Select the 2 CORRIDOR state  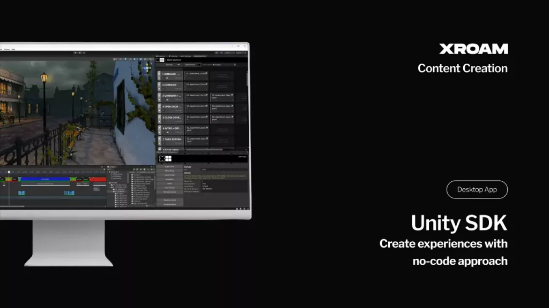point(170,84)
